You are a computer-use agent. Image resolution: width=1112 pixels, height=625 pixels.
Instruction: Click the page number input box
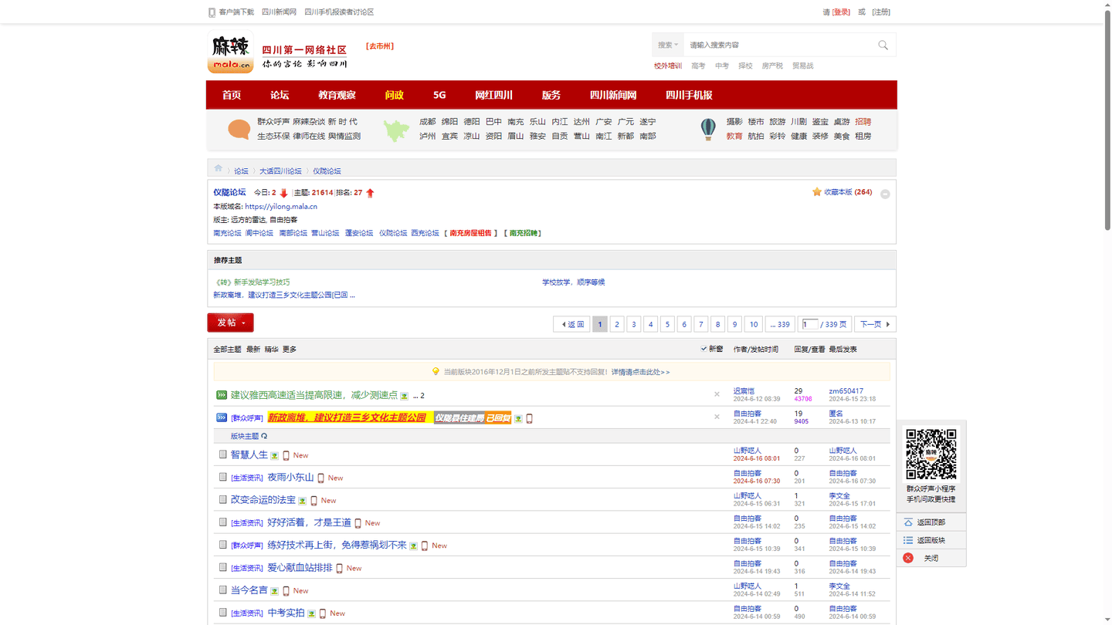(809, 324)
